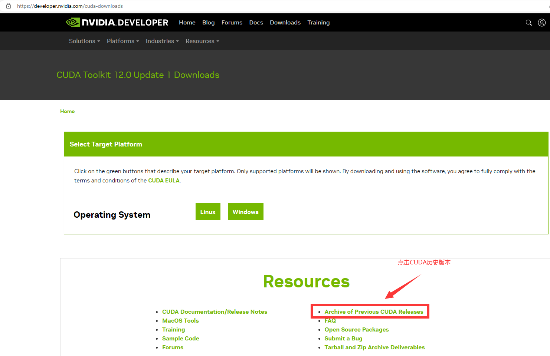Image resolution: width=550 pixels, height=356 pixels.
Task: Expand the Resources dropdown menu
Action: coord(202,41)
